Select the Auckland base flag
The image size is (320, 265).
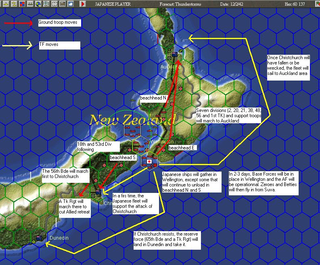point(175,54)
